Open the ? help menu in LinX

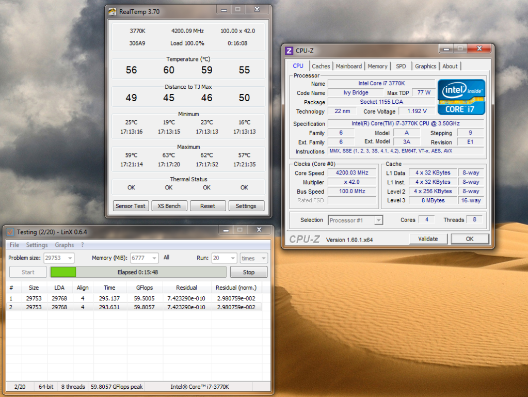(83, 245)
